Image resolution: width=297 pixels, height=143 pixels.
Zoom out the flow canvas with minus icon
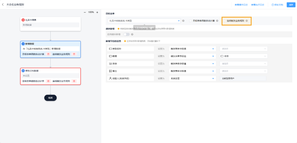pyautogui.click(x=85, y=12)
